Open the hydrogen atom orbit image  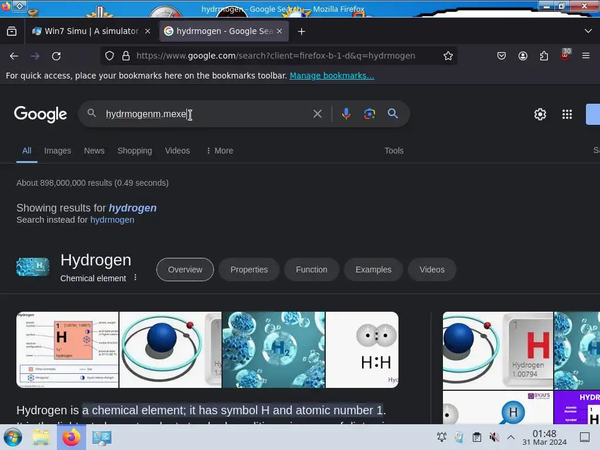[171, 350]
